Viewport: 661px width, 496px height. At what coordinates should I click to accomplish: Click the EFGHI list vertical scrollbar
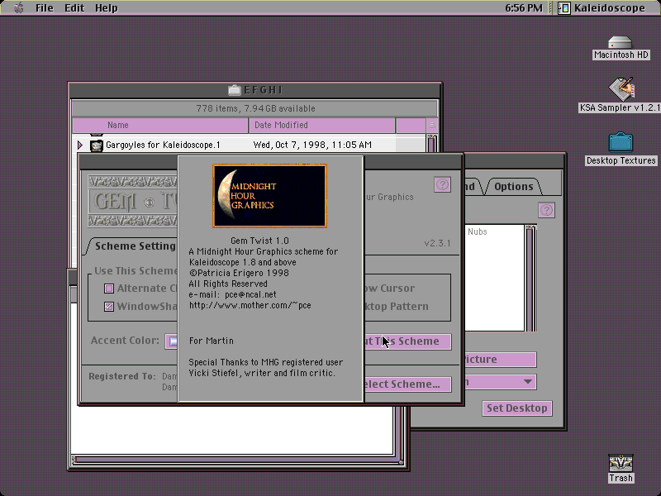431,143
